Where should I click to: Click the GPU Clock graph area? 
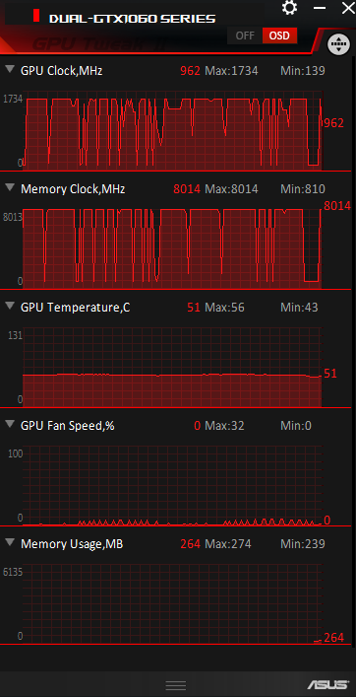coord(172,130)
